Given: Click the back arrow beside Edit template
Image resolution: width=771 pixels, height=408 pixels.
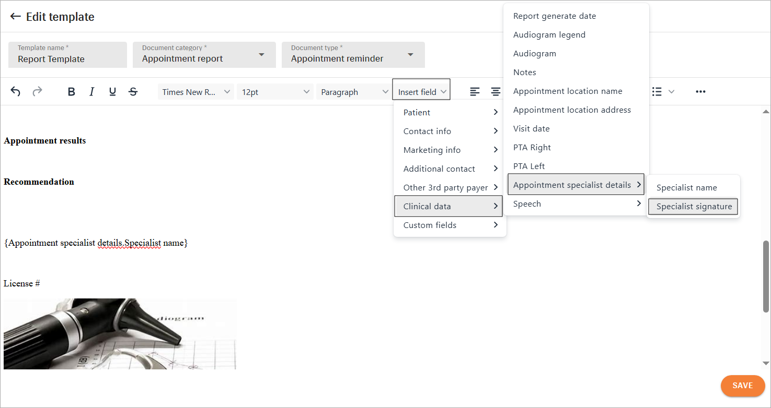Looking at the screenshot, I should coord(15,17).
